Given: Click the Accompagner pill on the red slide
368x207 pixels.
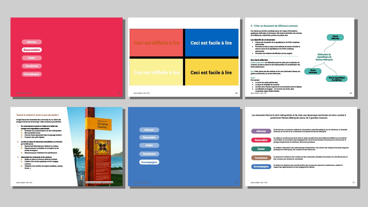Looking at the screenshot, I should pos(32,74).
